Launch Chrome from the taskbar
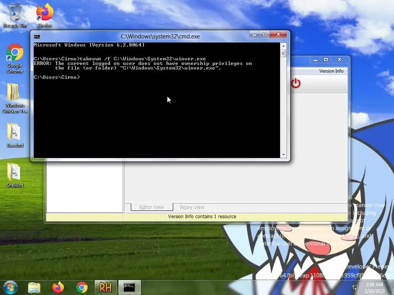The image size is (394, 295). point(82,287)
